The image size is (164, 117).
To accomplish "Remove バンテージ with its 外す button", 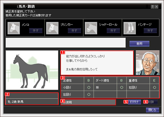I will (150, 31).
